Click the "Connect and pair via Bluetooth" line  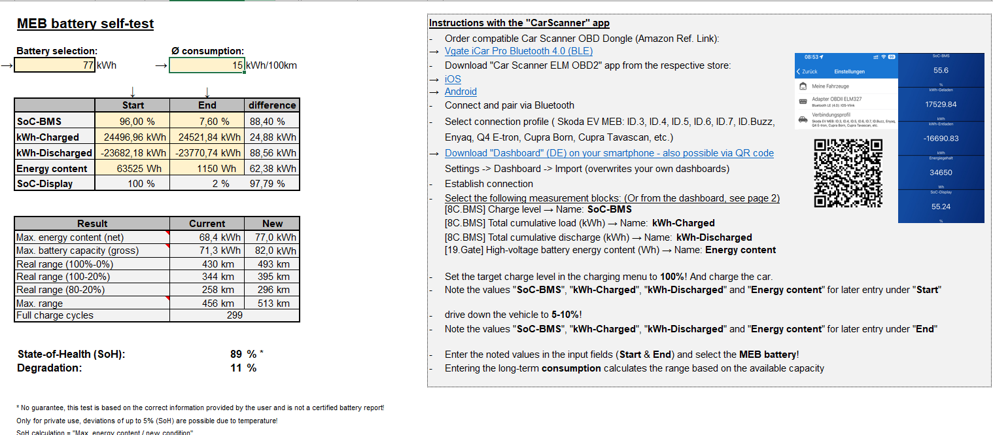click(510, 105)
